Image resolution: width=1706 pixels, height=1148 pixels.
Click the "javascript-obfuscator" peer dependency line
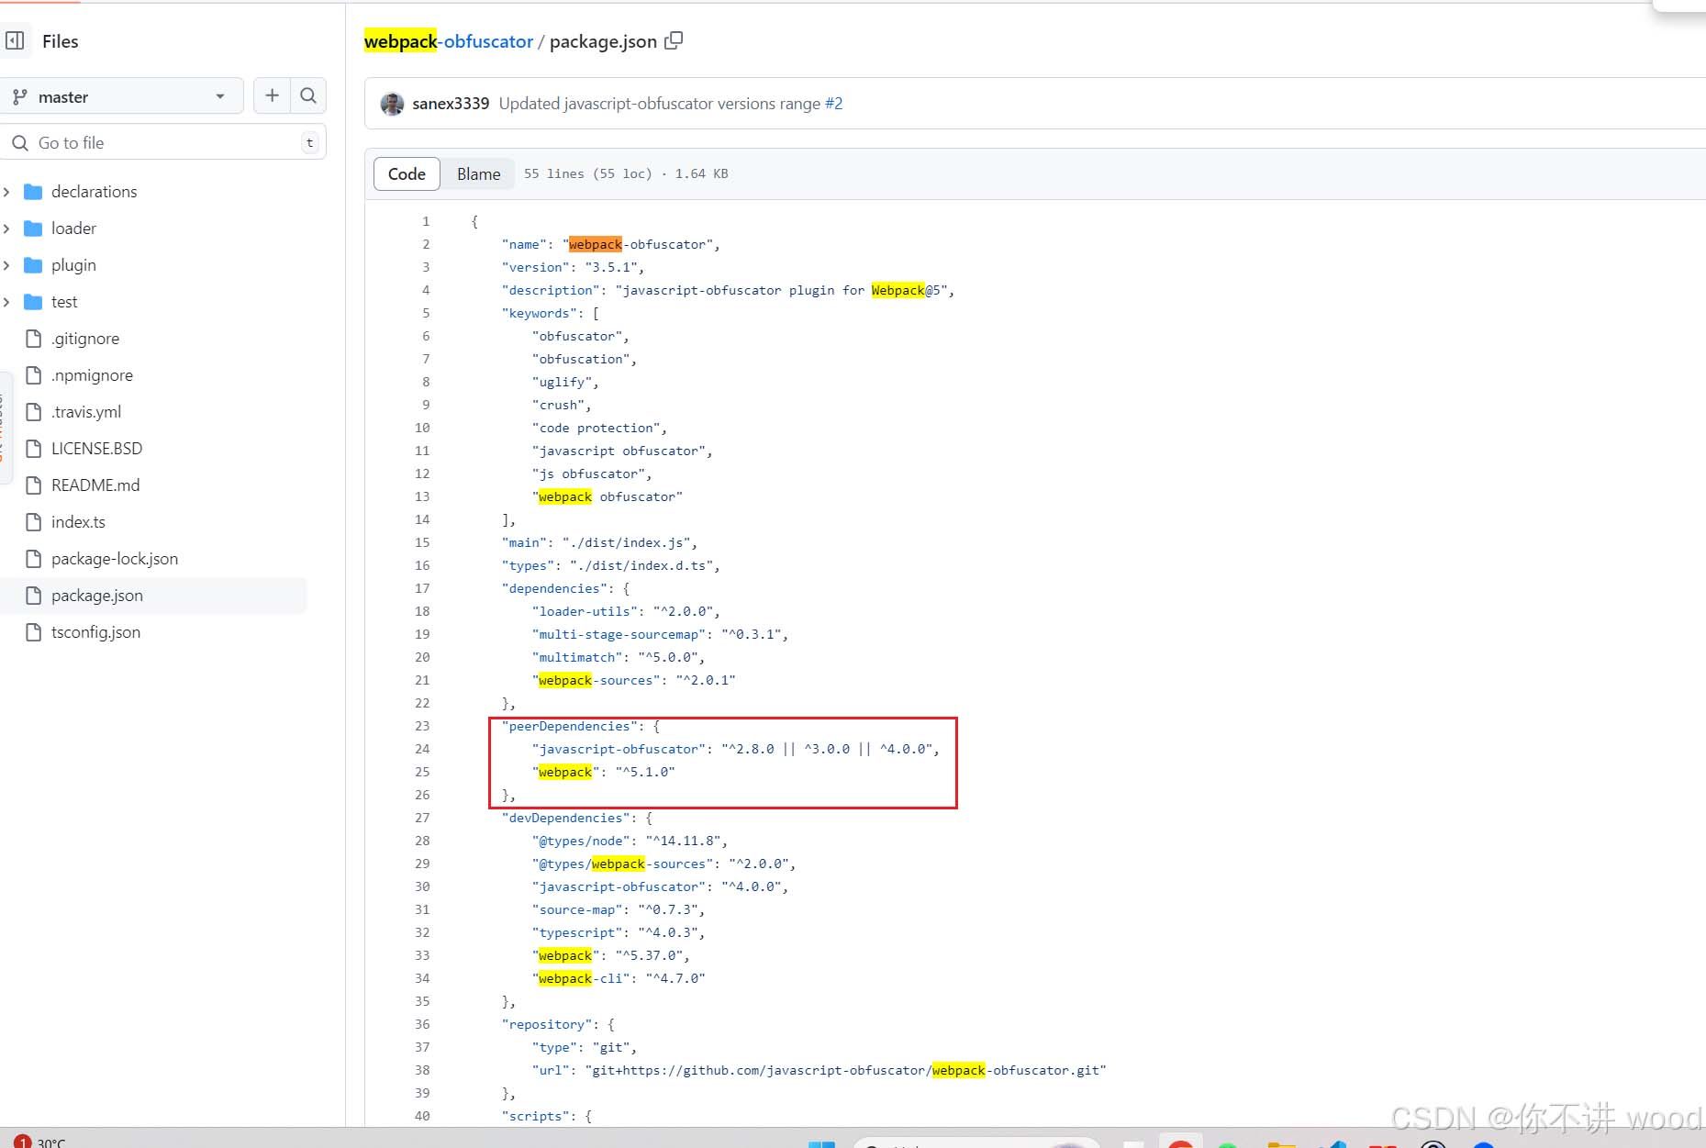pos(736,749)
